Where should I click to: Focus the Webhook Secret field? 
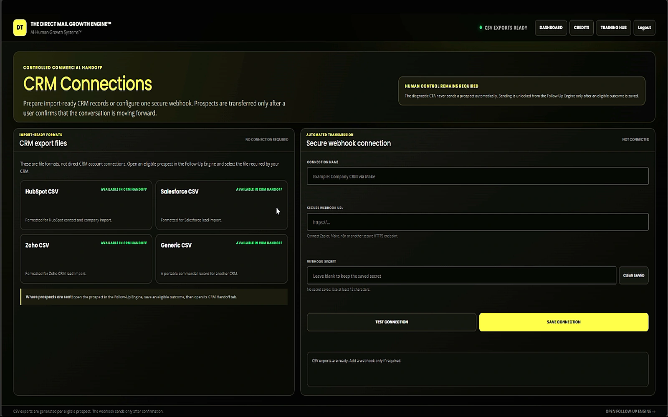461,276
